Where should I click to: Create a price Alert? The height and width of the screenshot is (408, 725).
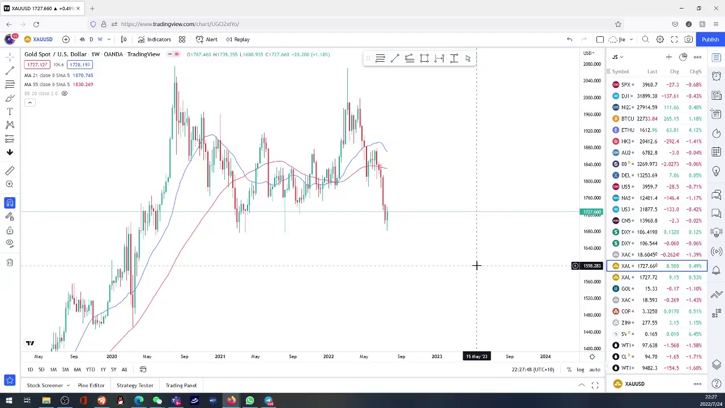point(206,39)
